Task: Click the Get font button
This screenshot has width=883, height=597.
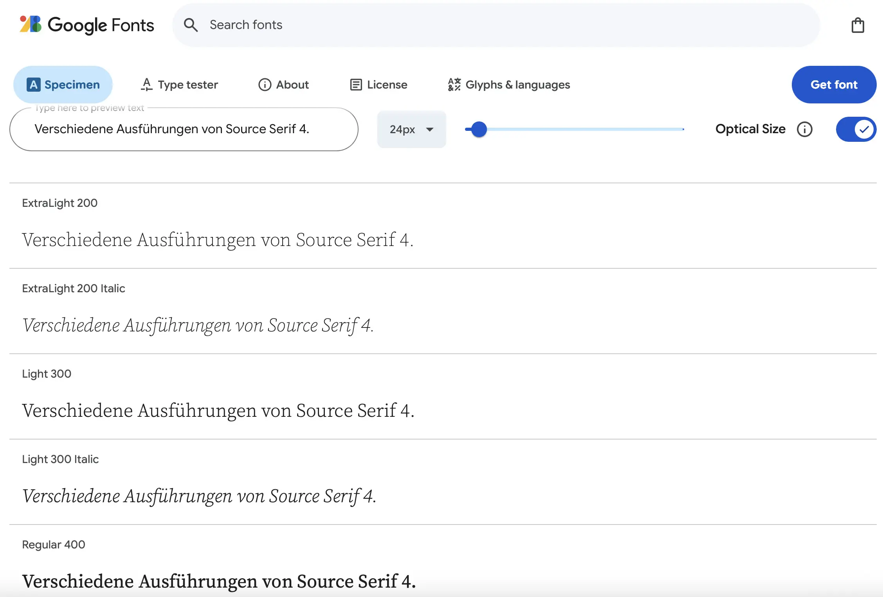Action: pyautogui.click(x=834, y=85)
